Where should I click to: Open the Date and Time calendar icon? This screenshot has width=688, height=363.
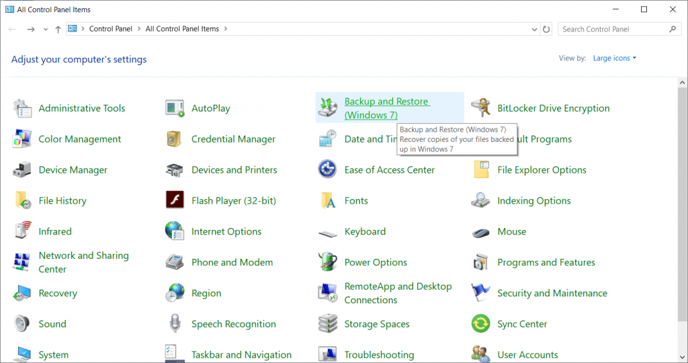point(328,139)
